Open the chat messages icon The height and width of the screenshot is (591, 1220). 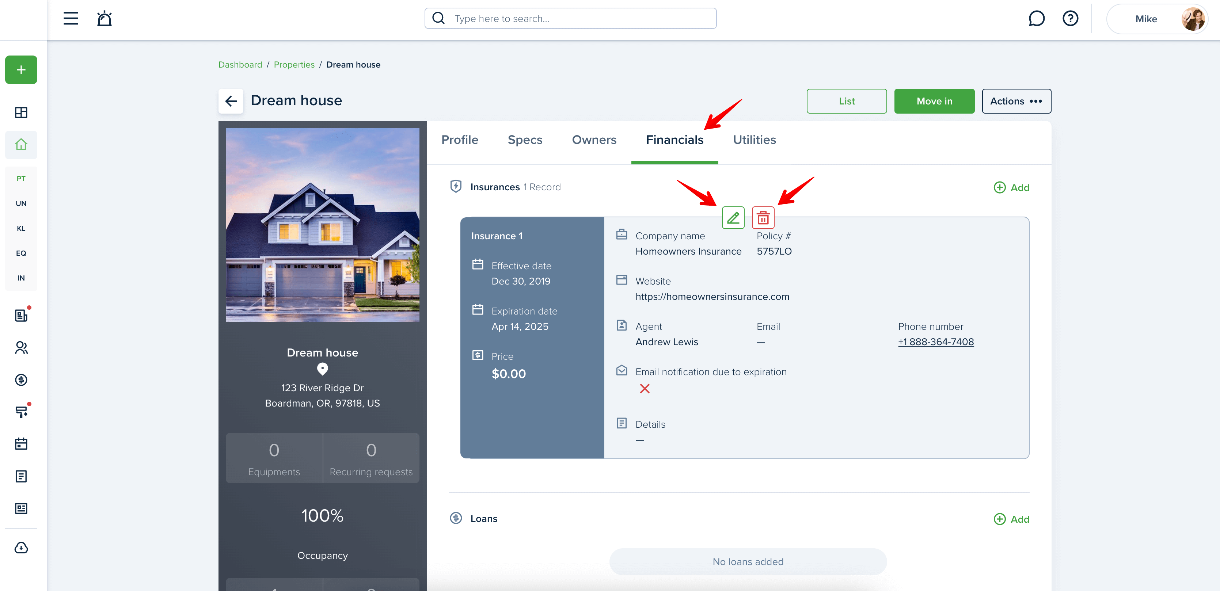point(1036,19)
